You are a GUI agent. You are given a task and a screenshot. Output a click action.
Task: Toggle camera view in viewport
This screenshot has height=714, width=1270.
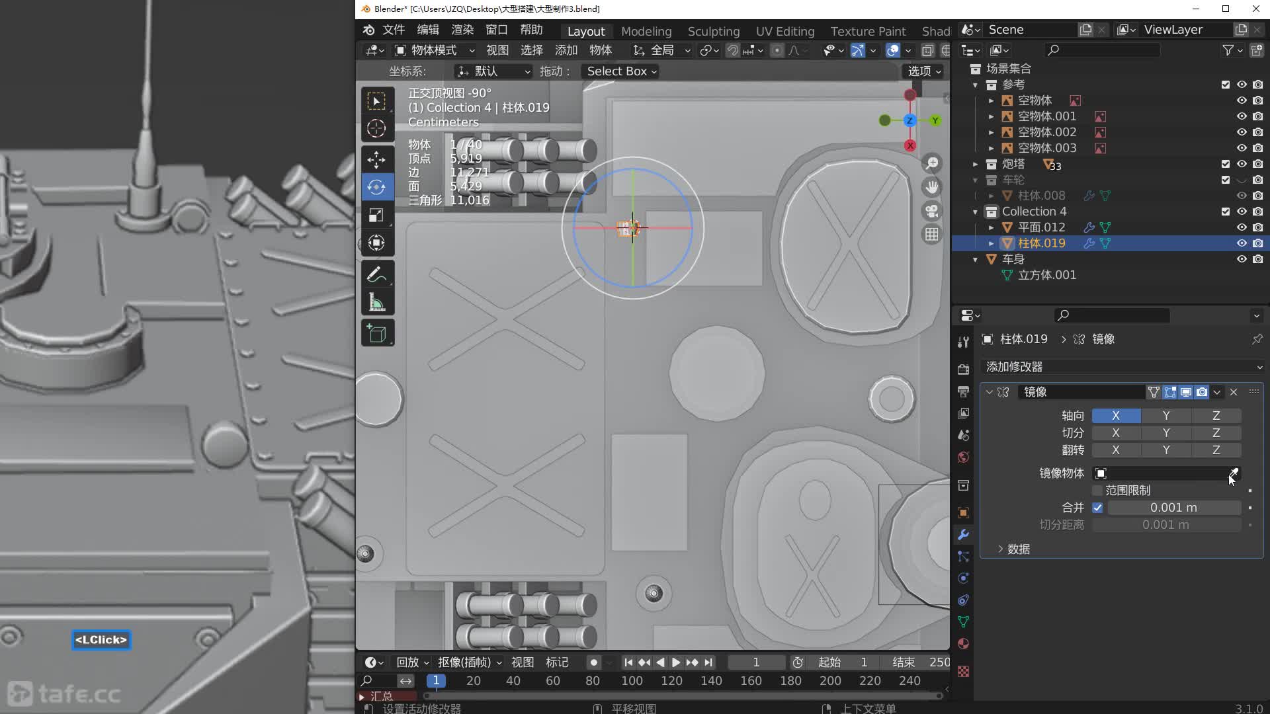(931, 211)
